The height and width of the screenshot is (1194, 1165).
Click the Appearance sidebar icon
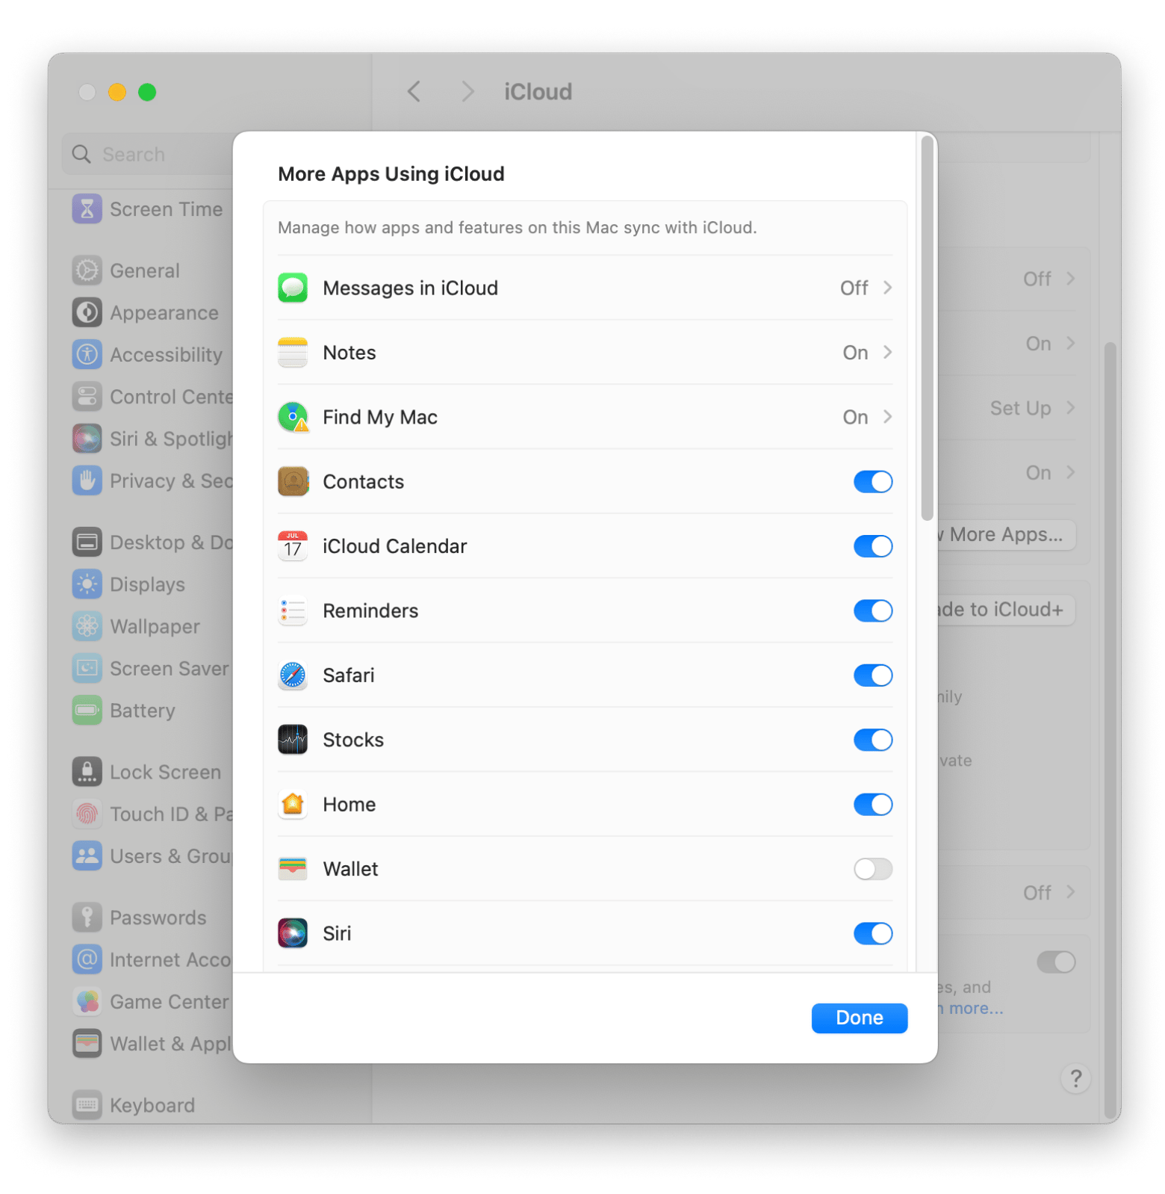87,312
